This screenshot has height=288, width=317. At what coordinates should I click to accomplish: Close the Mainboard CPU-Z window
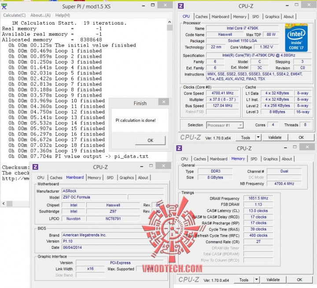tap(163, 166)
